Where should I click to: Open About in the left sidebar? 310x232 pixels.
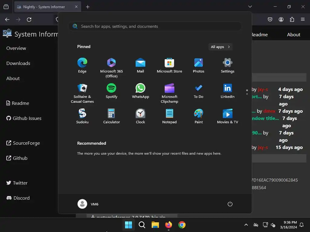(x=13, y=78)
